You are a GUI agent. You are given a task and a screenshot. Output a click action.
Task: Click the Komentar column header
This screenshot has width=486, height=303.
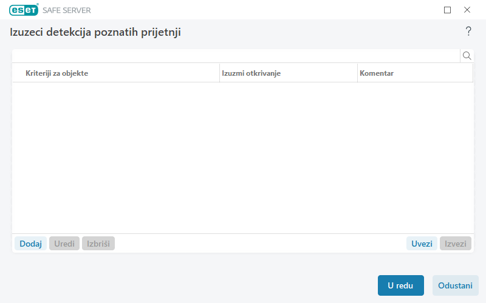click(414, 73)
